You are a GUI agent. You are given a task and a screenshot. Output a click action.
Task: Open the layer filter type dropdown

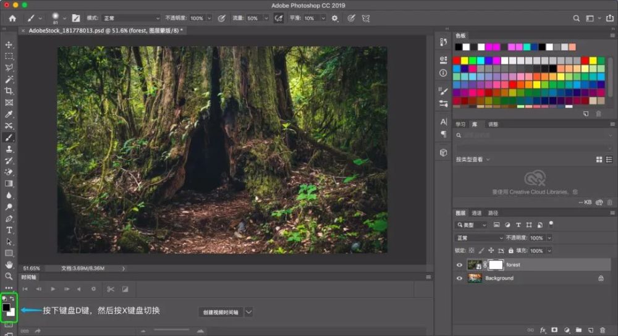pyautogui.click(x=471, y=225)
